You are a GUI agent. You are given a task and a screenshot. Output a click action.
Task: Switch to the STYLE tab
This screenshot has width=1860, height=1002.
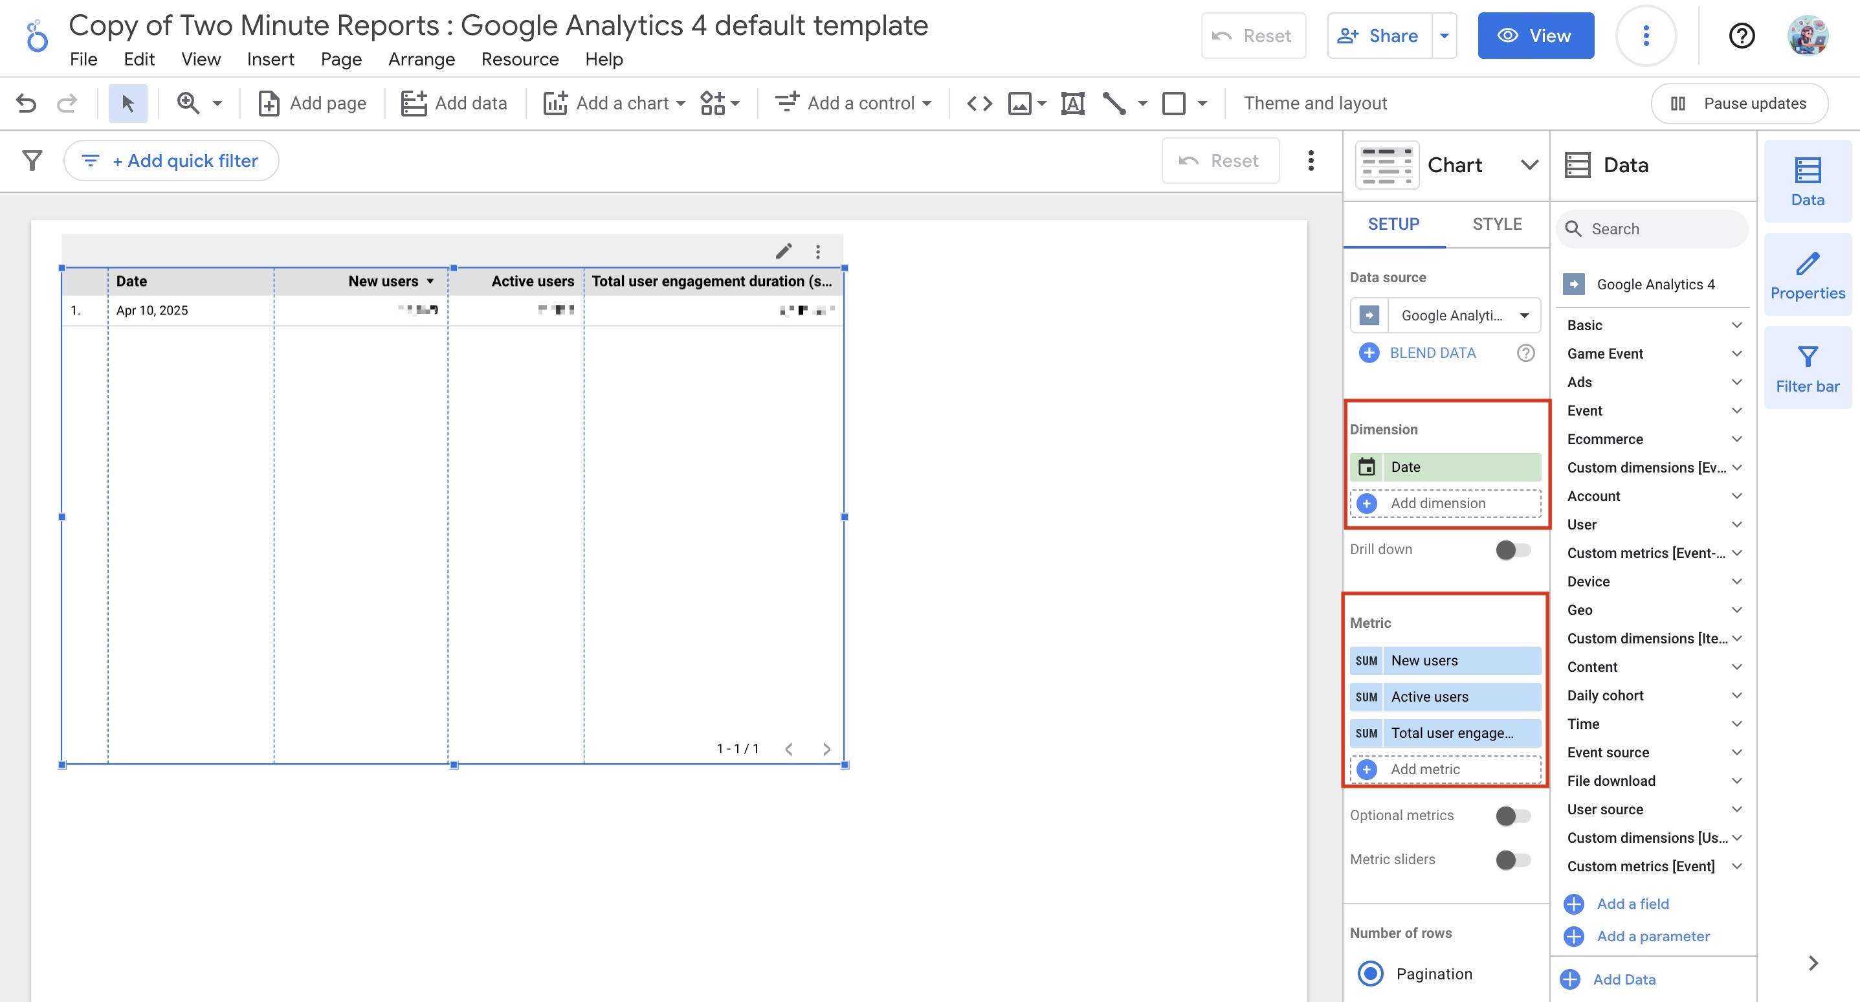(x=1497, y=224)
